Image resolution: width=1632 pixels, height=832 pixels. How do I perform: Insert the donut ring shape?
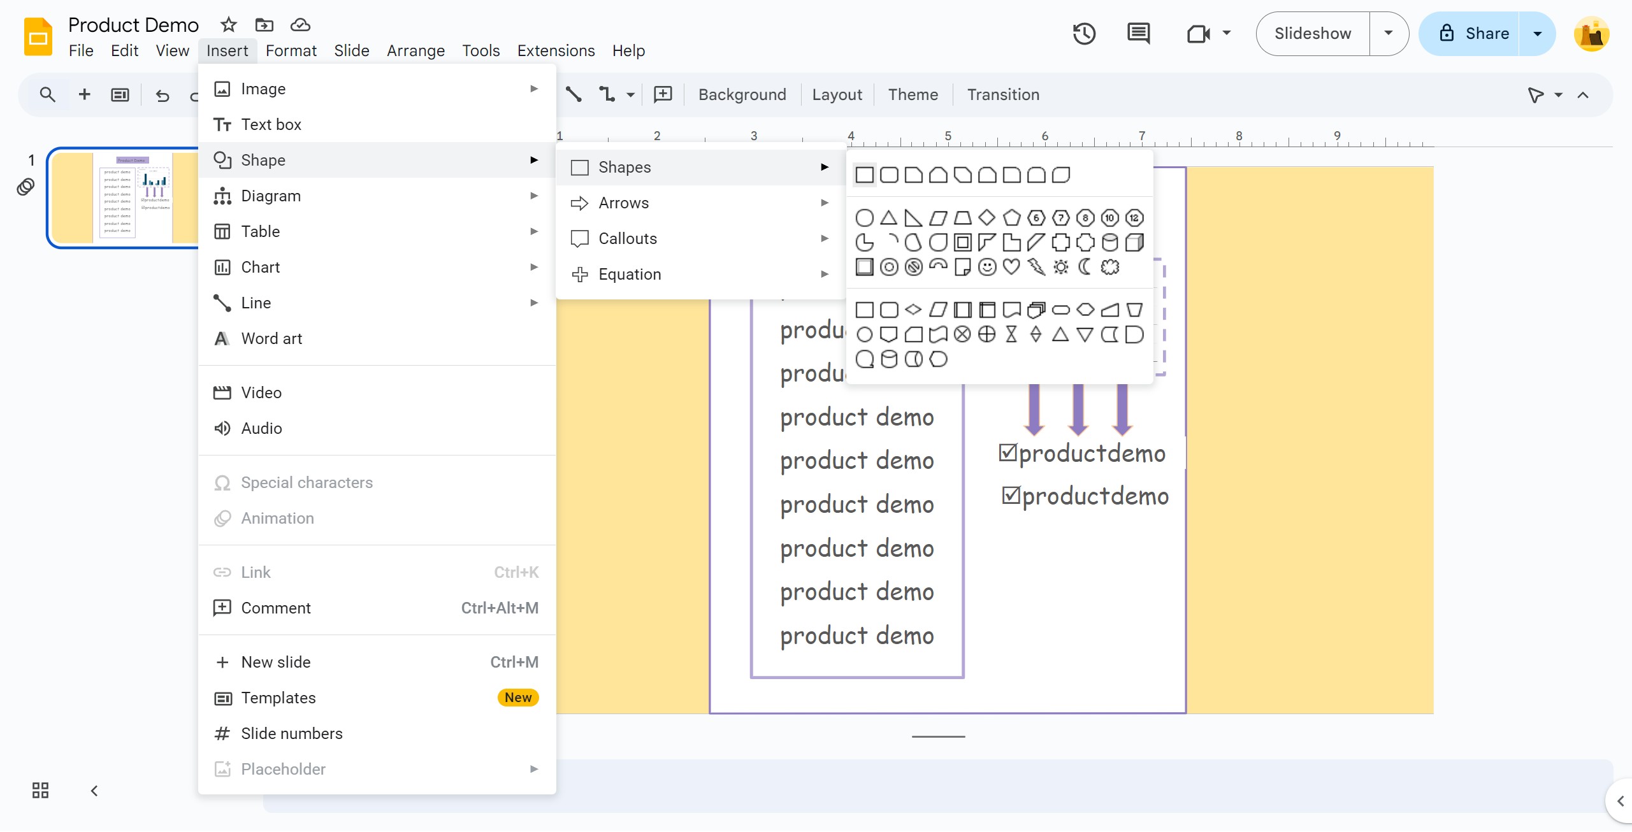coord(889,267)
